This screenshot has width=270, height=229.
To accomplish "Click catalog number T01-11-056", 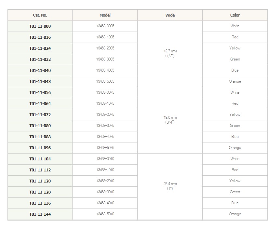I will click(x=40, y=93).
